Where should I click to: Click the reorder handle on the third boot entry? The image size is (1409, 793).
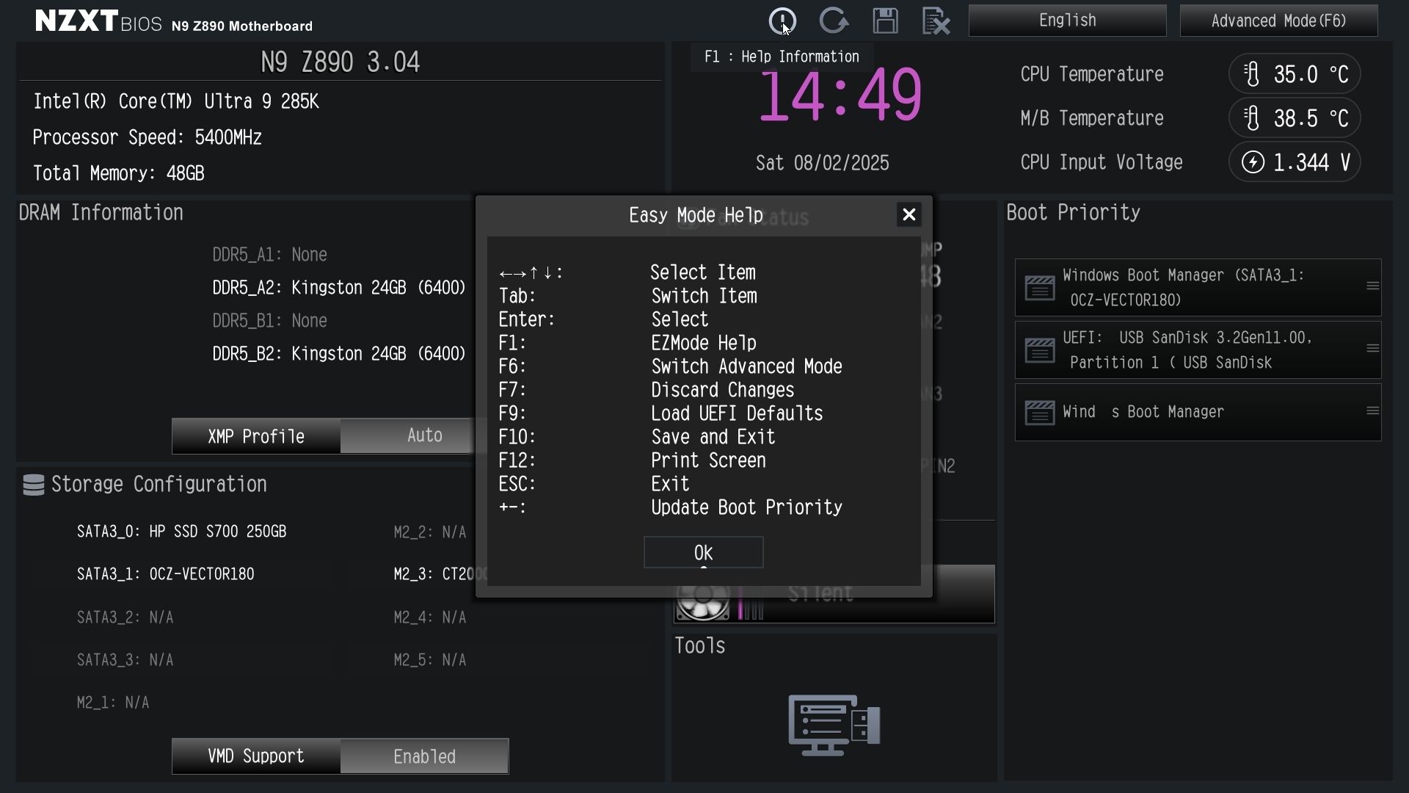point(1372,411)
